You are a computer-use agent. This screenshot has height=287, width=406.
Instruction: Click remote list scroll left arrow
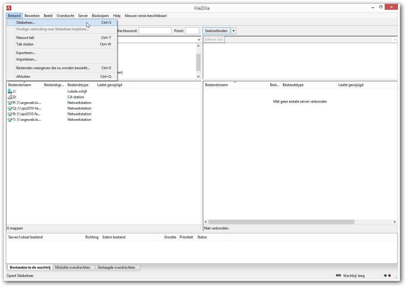click(206, 222)
